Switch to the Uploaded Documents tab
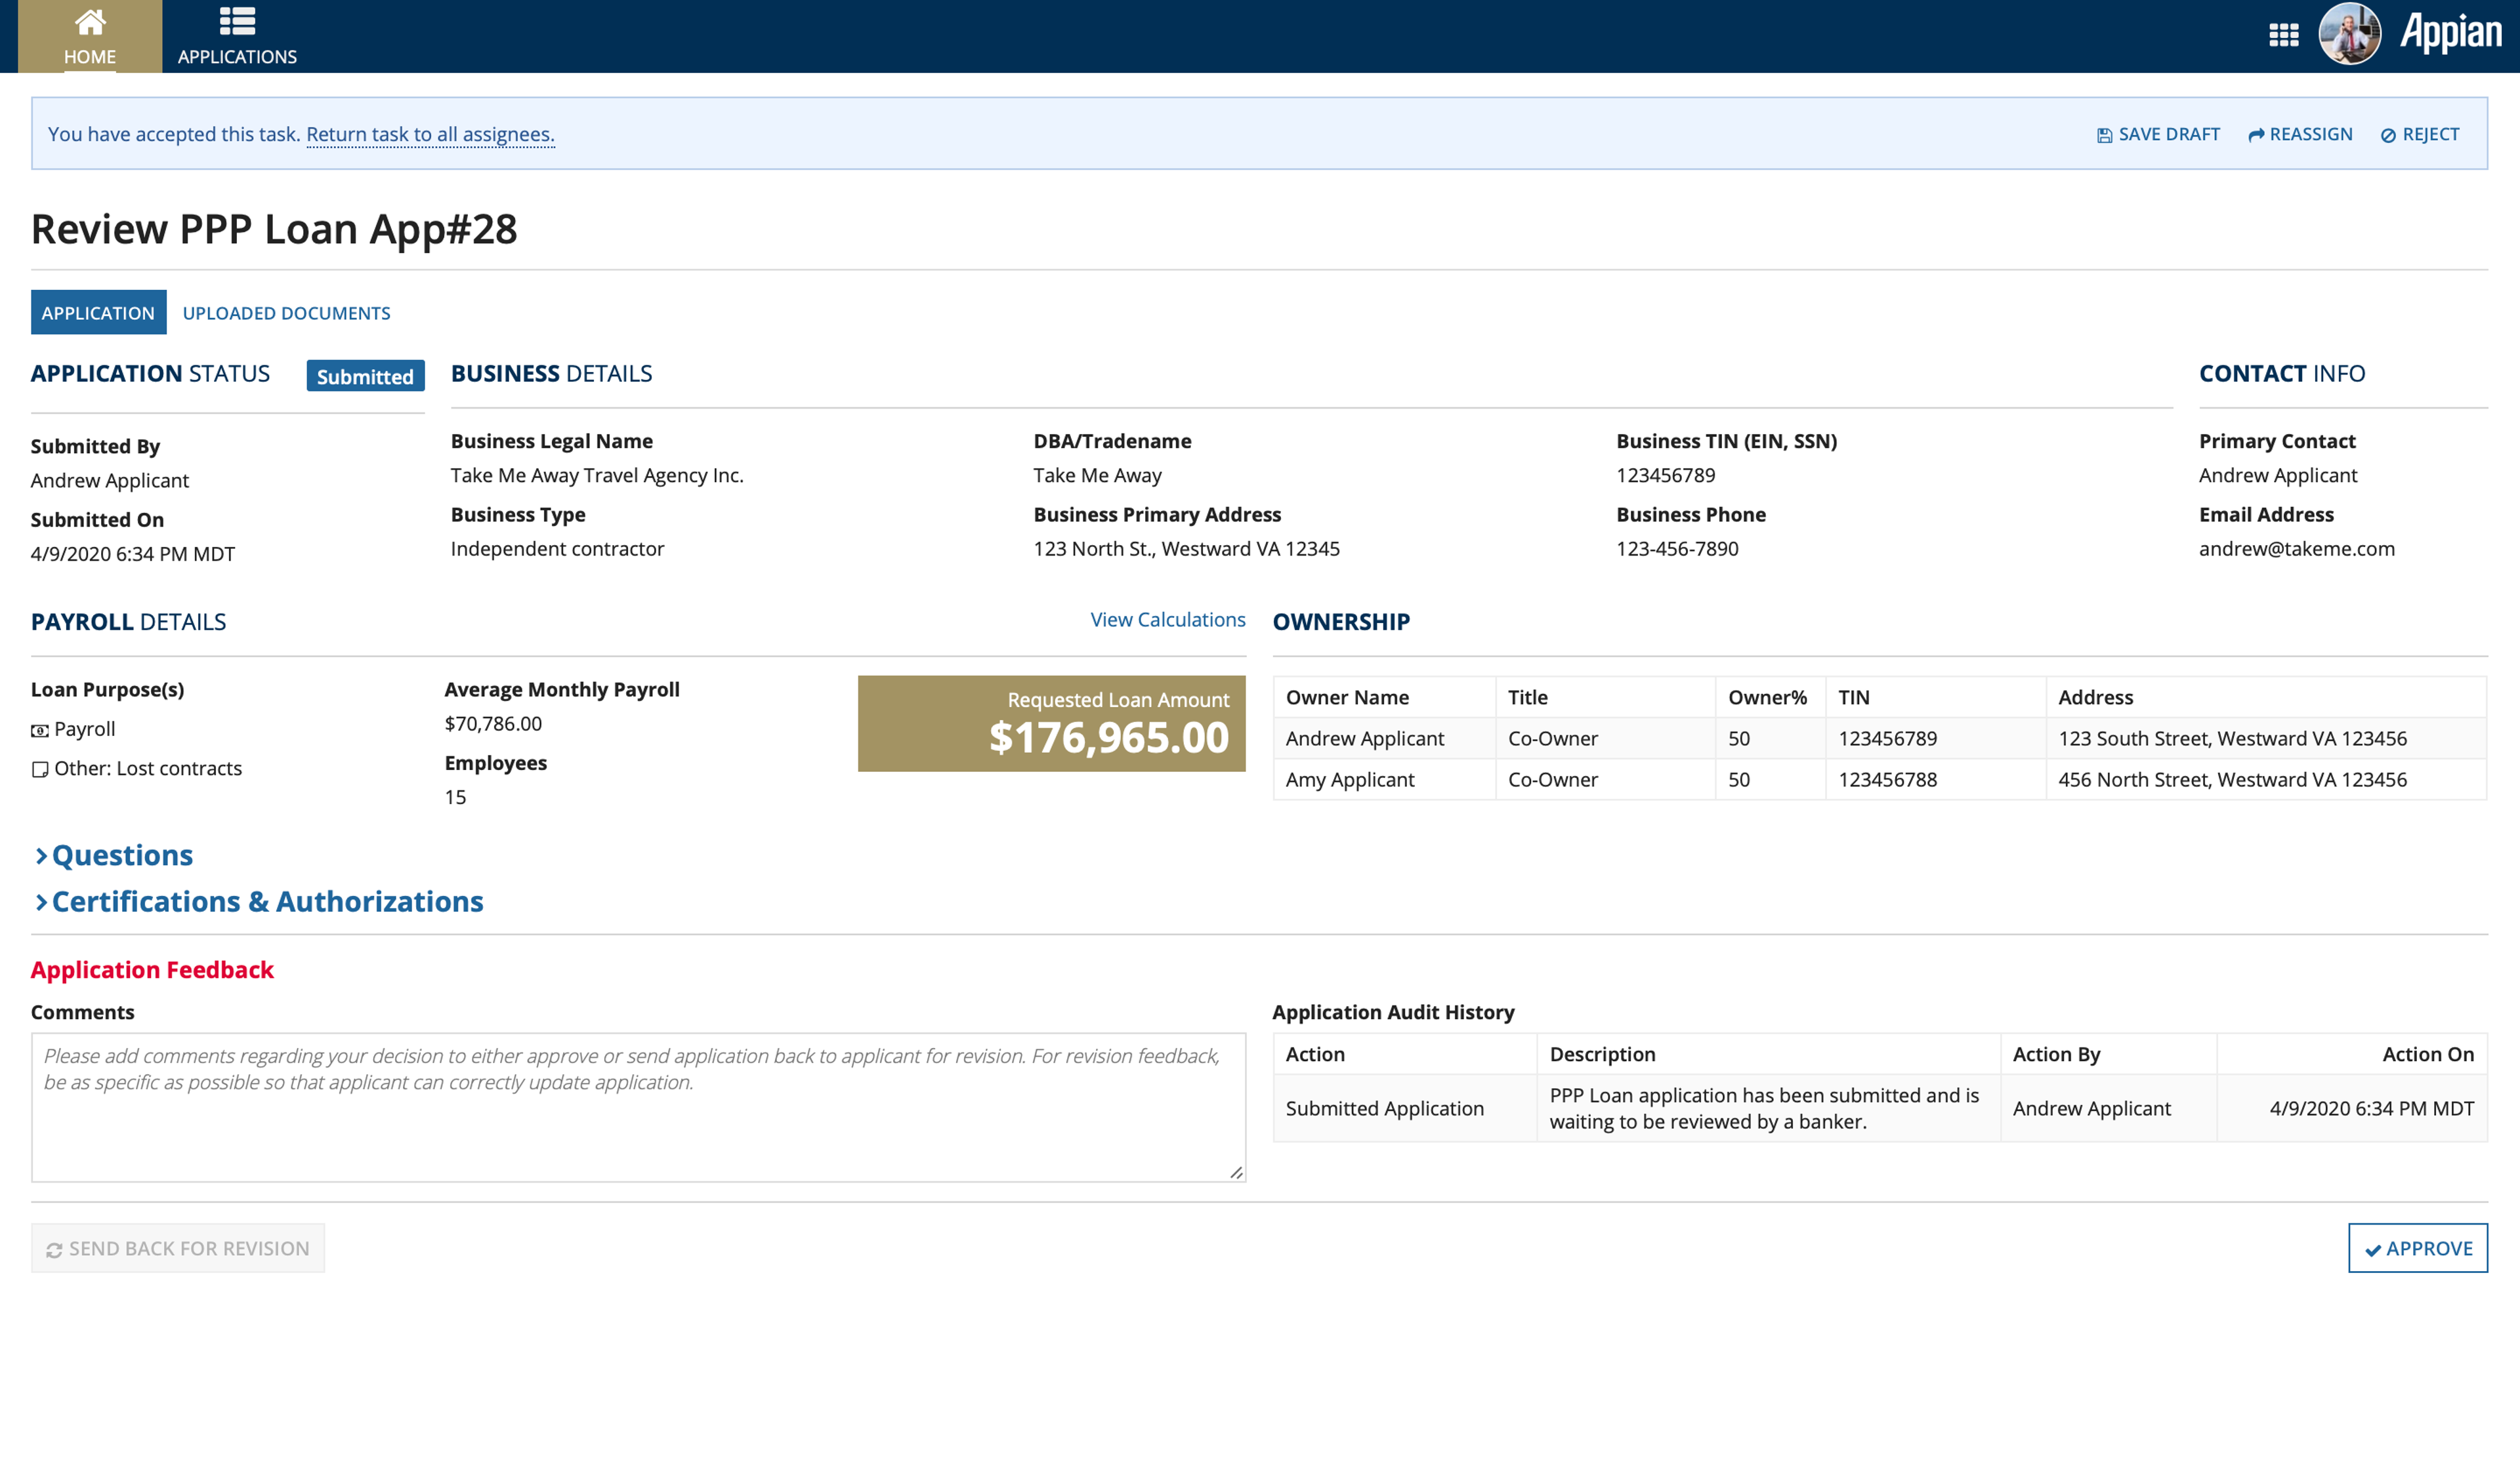This screenshot has width=2520, height=1458. pyautogui.click(x=286, y=313)
